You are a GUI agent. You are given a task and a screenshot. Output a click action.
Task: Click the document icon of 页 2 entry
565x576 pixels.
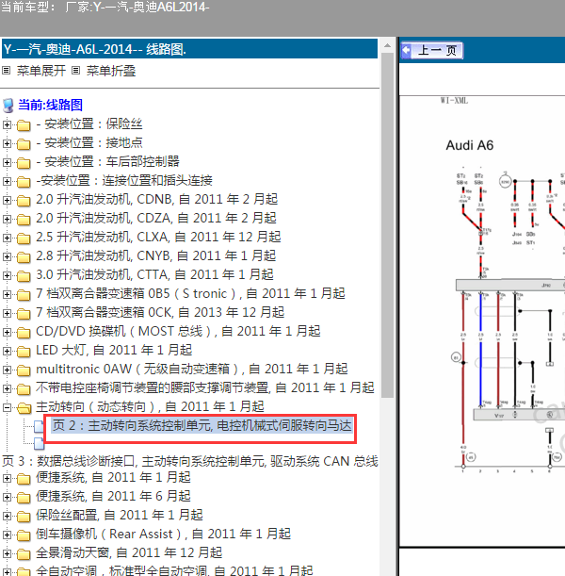pyautogui.click(x=39, y=427)
